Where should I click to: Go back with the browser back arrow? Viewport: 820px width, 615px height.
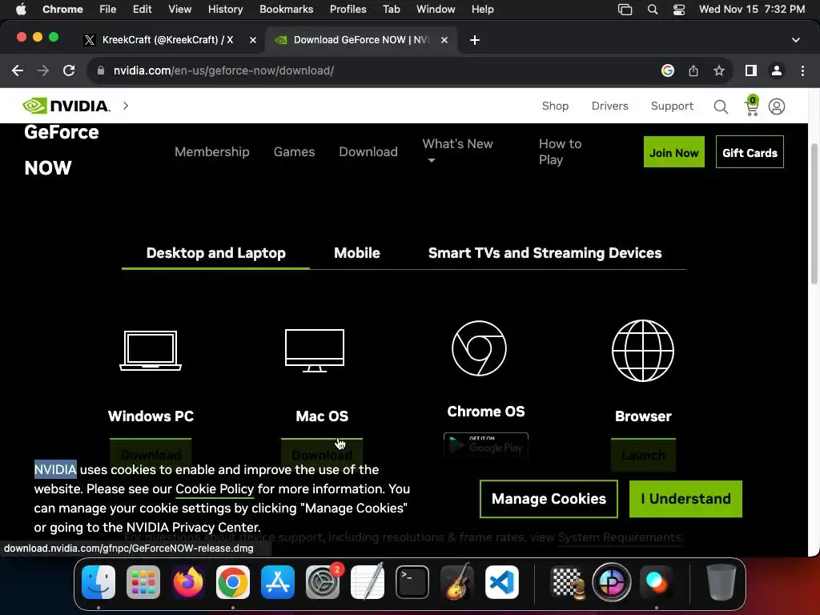pos(18,70)
